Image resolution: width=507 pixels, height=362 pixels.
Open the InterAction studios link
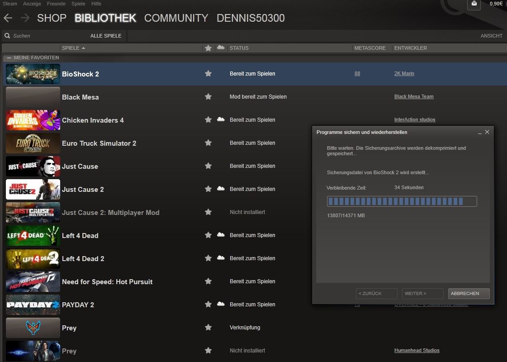[415, 119]
